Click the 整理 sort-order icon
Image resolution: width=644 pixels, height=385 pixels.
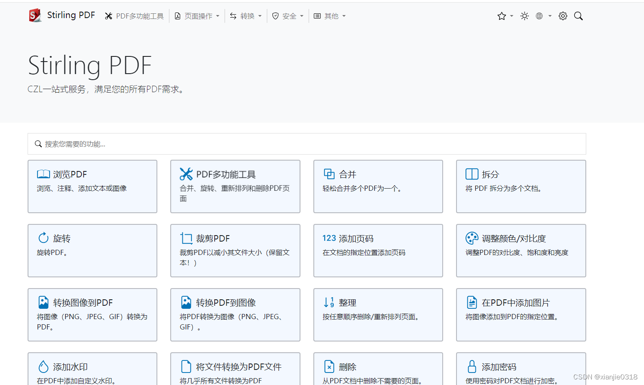pos(329,302)
